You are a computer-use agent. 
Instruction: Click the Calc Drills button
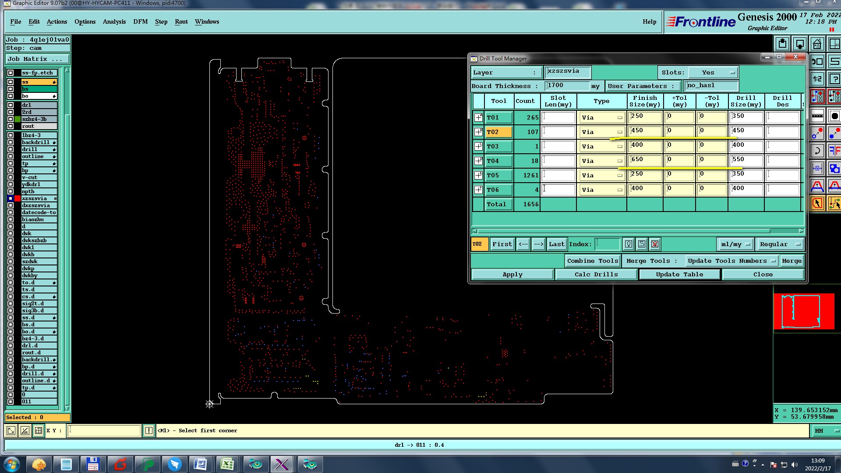point(596,275)
